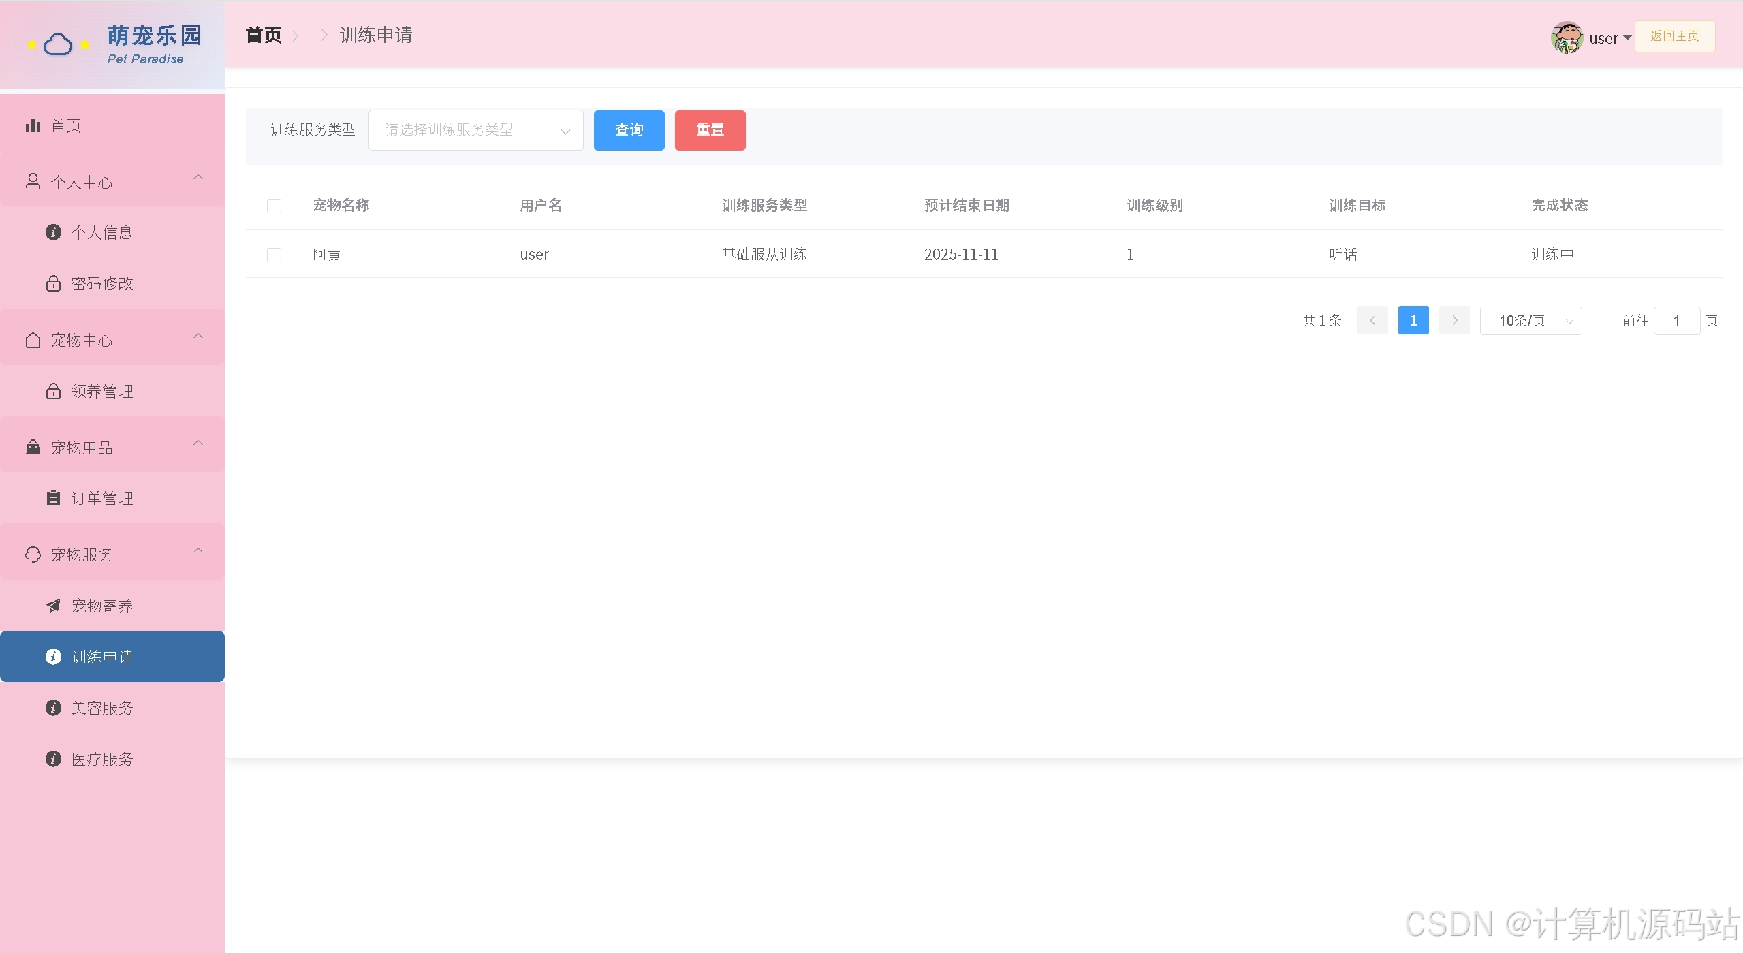Click the cloud logo of 萌宠乐园
This screenshot has height=953, width=1743.
(58, 45)
